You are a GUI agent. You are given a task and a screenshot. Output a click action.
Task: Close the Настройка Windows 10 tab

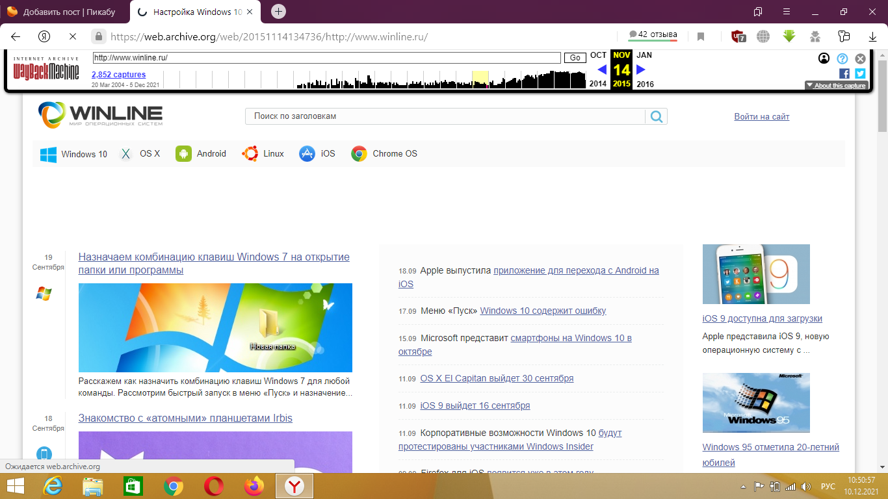[x=250, y=12]
